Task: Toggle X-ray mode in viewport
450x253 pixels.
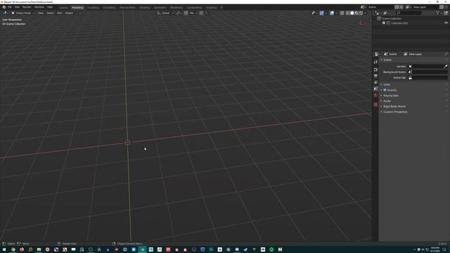Action: tap(342, 13)
